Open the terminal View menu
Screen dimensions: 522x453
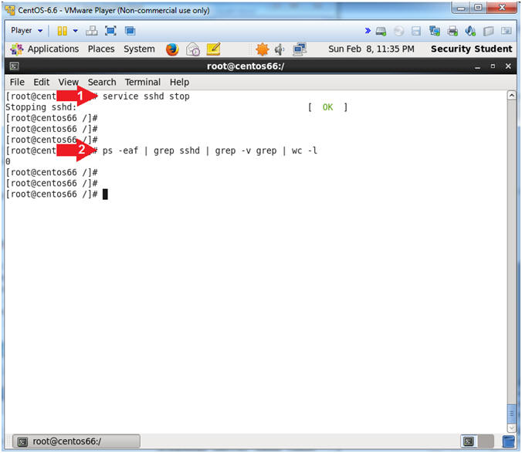point(68,82)
